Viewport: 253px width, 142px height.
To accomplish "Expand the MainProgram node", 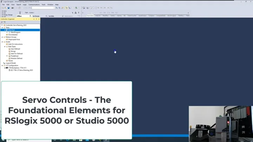I will tap(7, 32).
